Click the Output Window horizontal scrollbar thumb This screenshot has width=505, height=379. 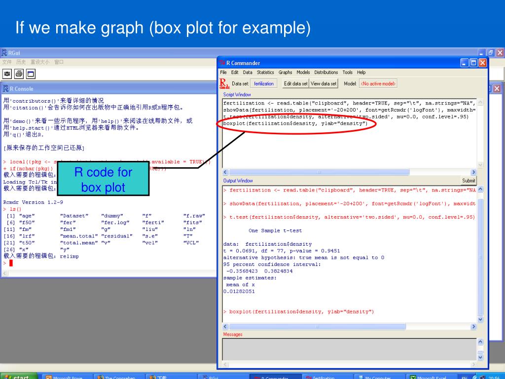pyautogui.click(x=317, y=327)
